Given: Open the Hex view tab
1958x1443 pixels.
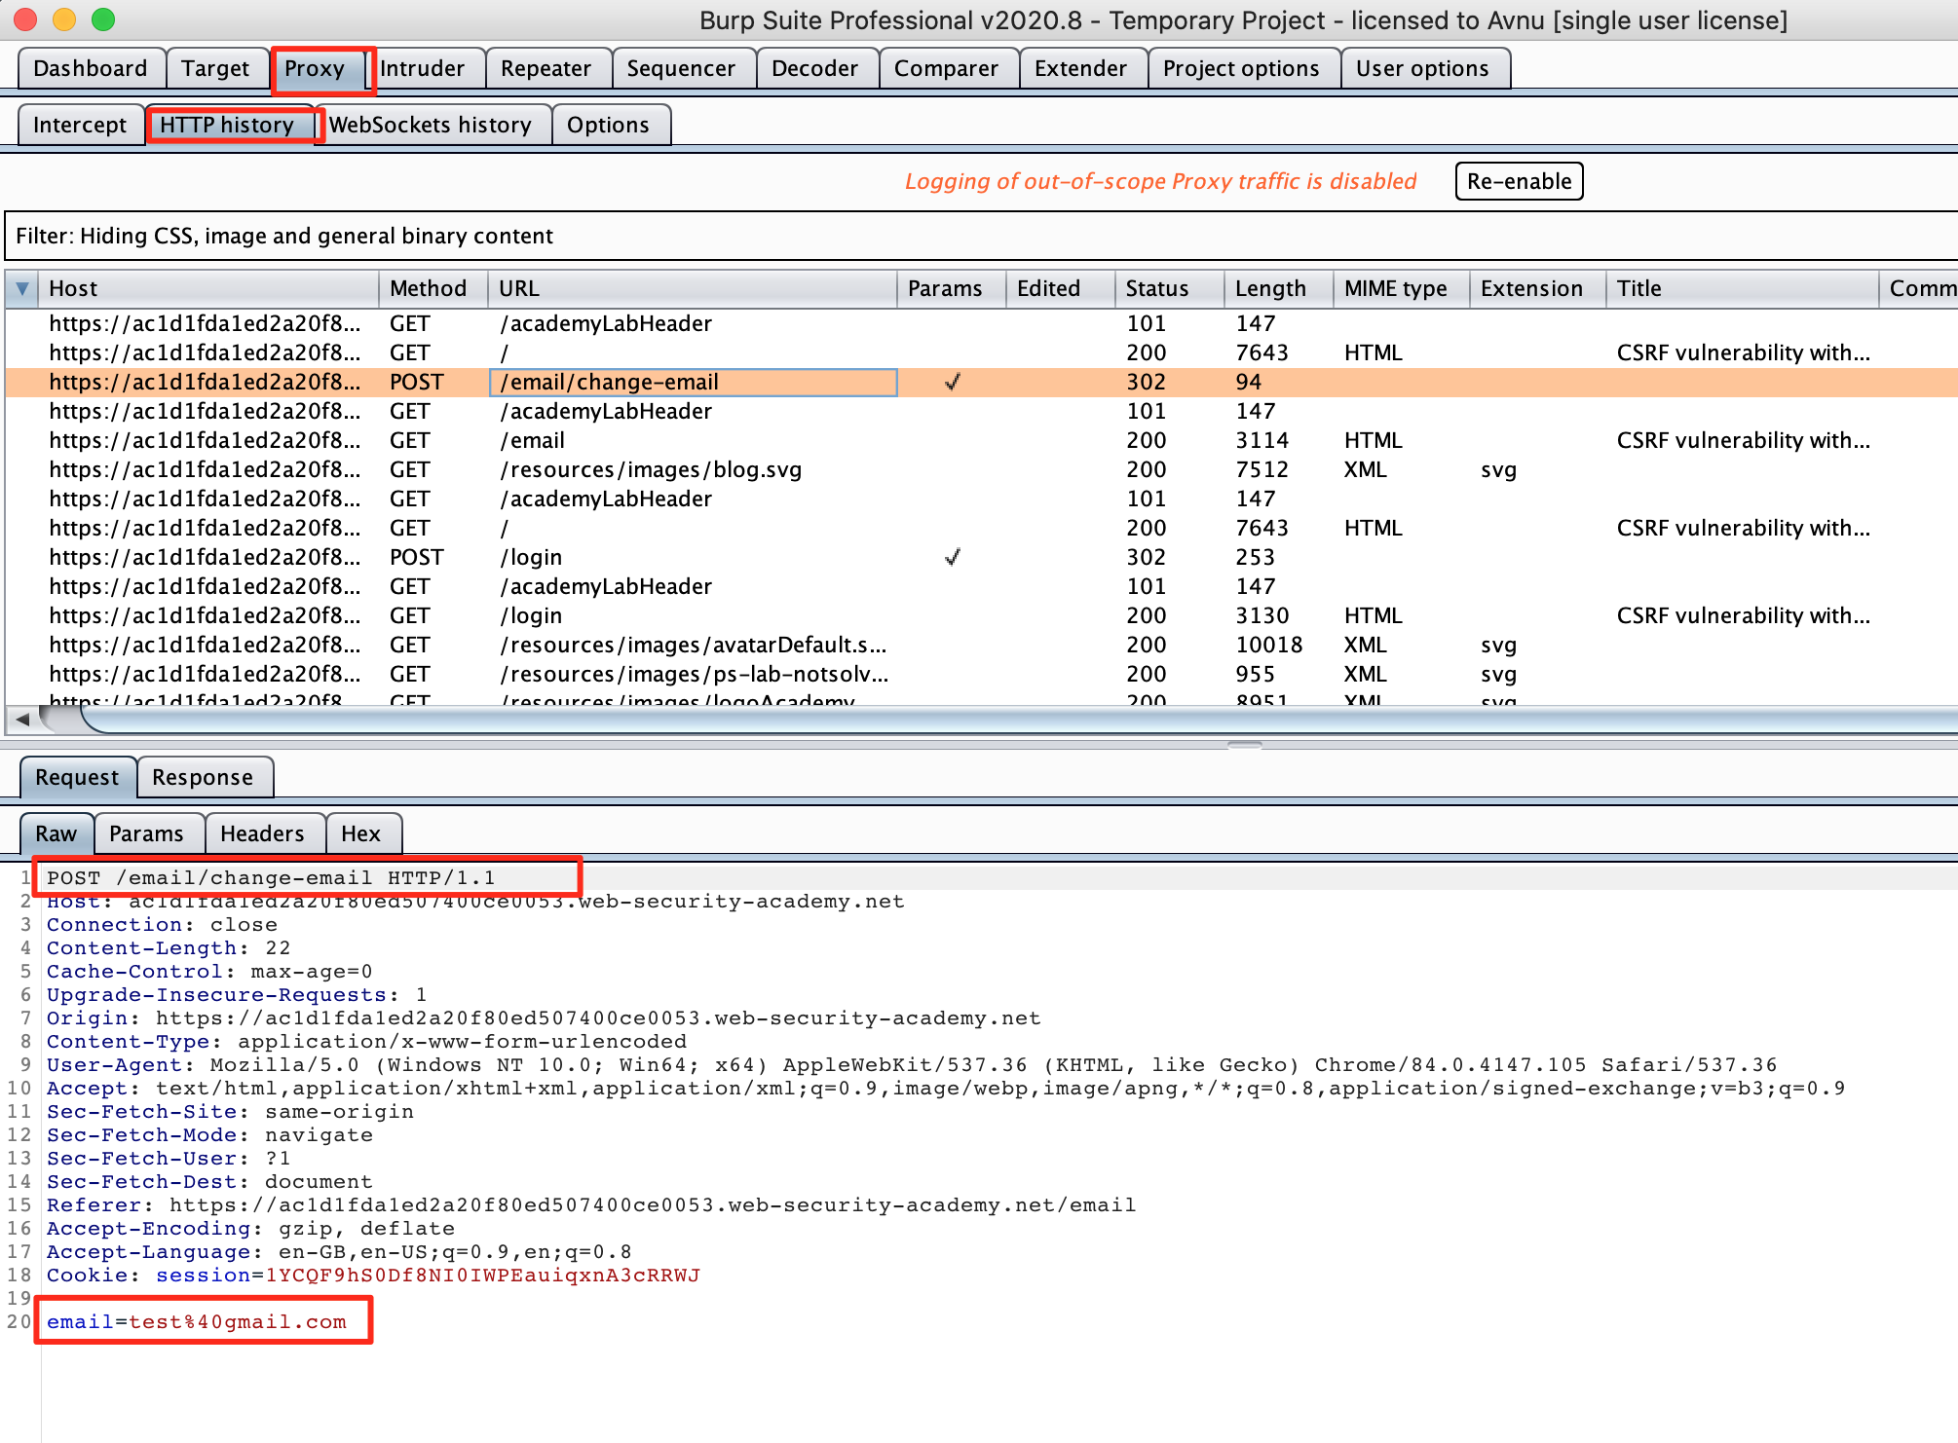Looking at the screenshot, I should 360,834.
